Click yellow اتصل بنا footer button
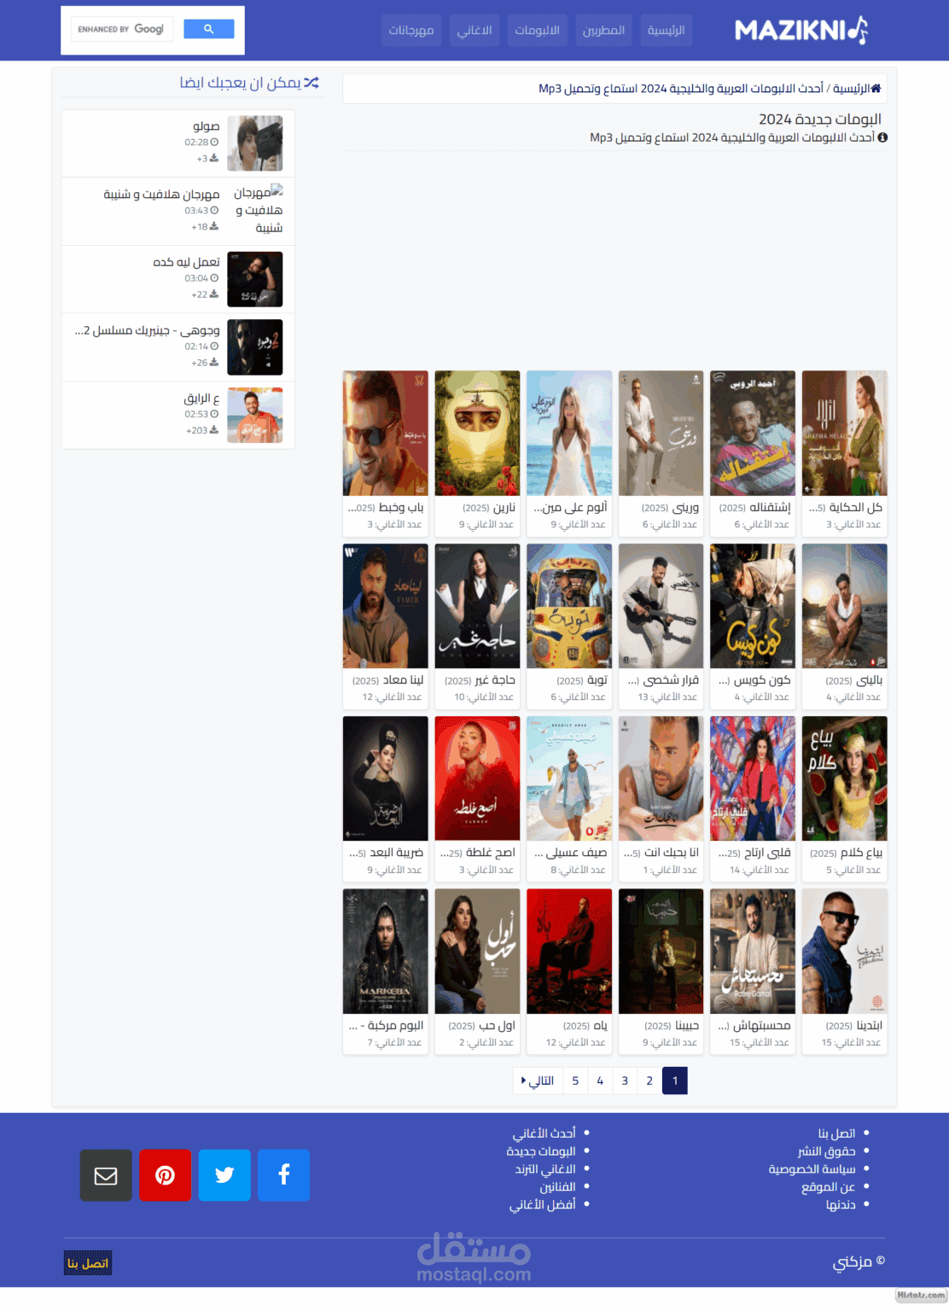 [x=88, y=1263]
